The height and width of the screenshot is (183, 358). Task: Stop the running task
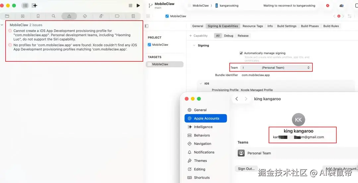pos(130,6)
